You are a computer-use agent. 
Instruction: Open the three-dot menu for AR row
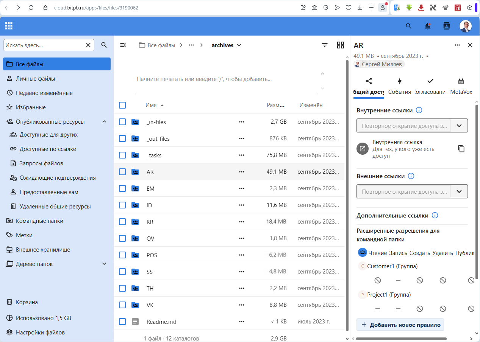point(242,172)
